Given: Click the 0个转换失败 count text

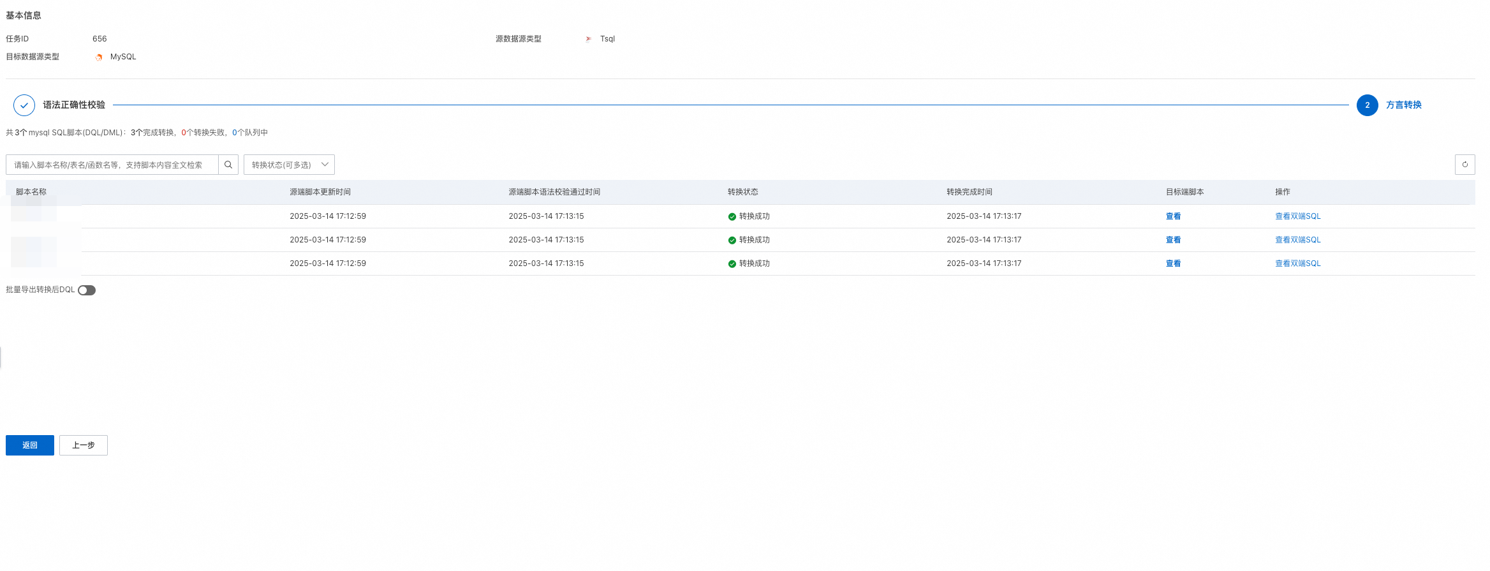Looking at the screenshot, I should (x=203, y=133).
